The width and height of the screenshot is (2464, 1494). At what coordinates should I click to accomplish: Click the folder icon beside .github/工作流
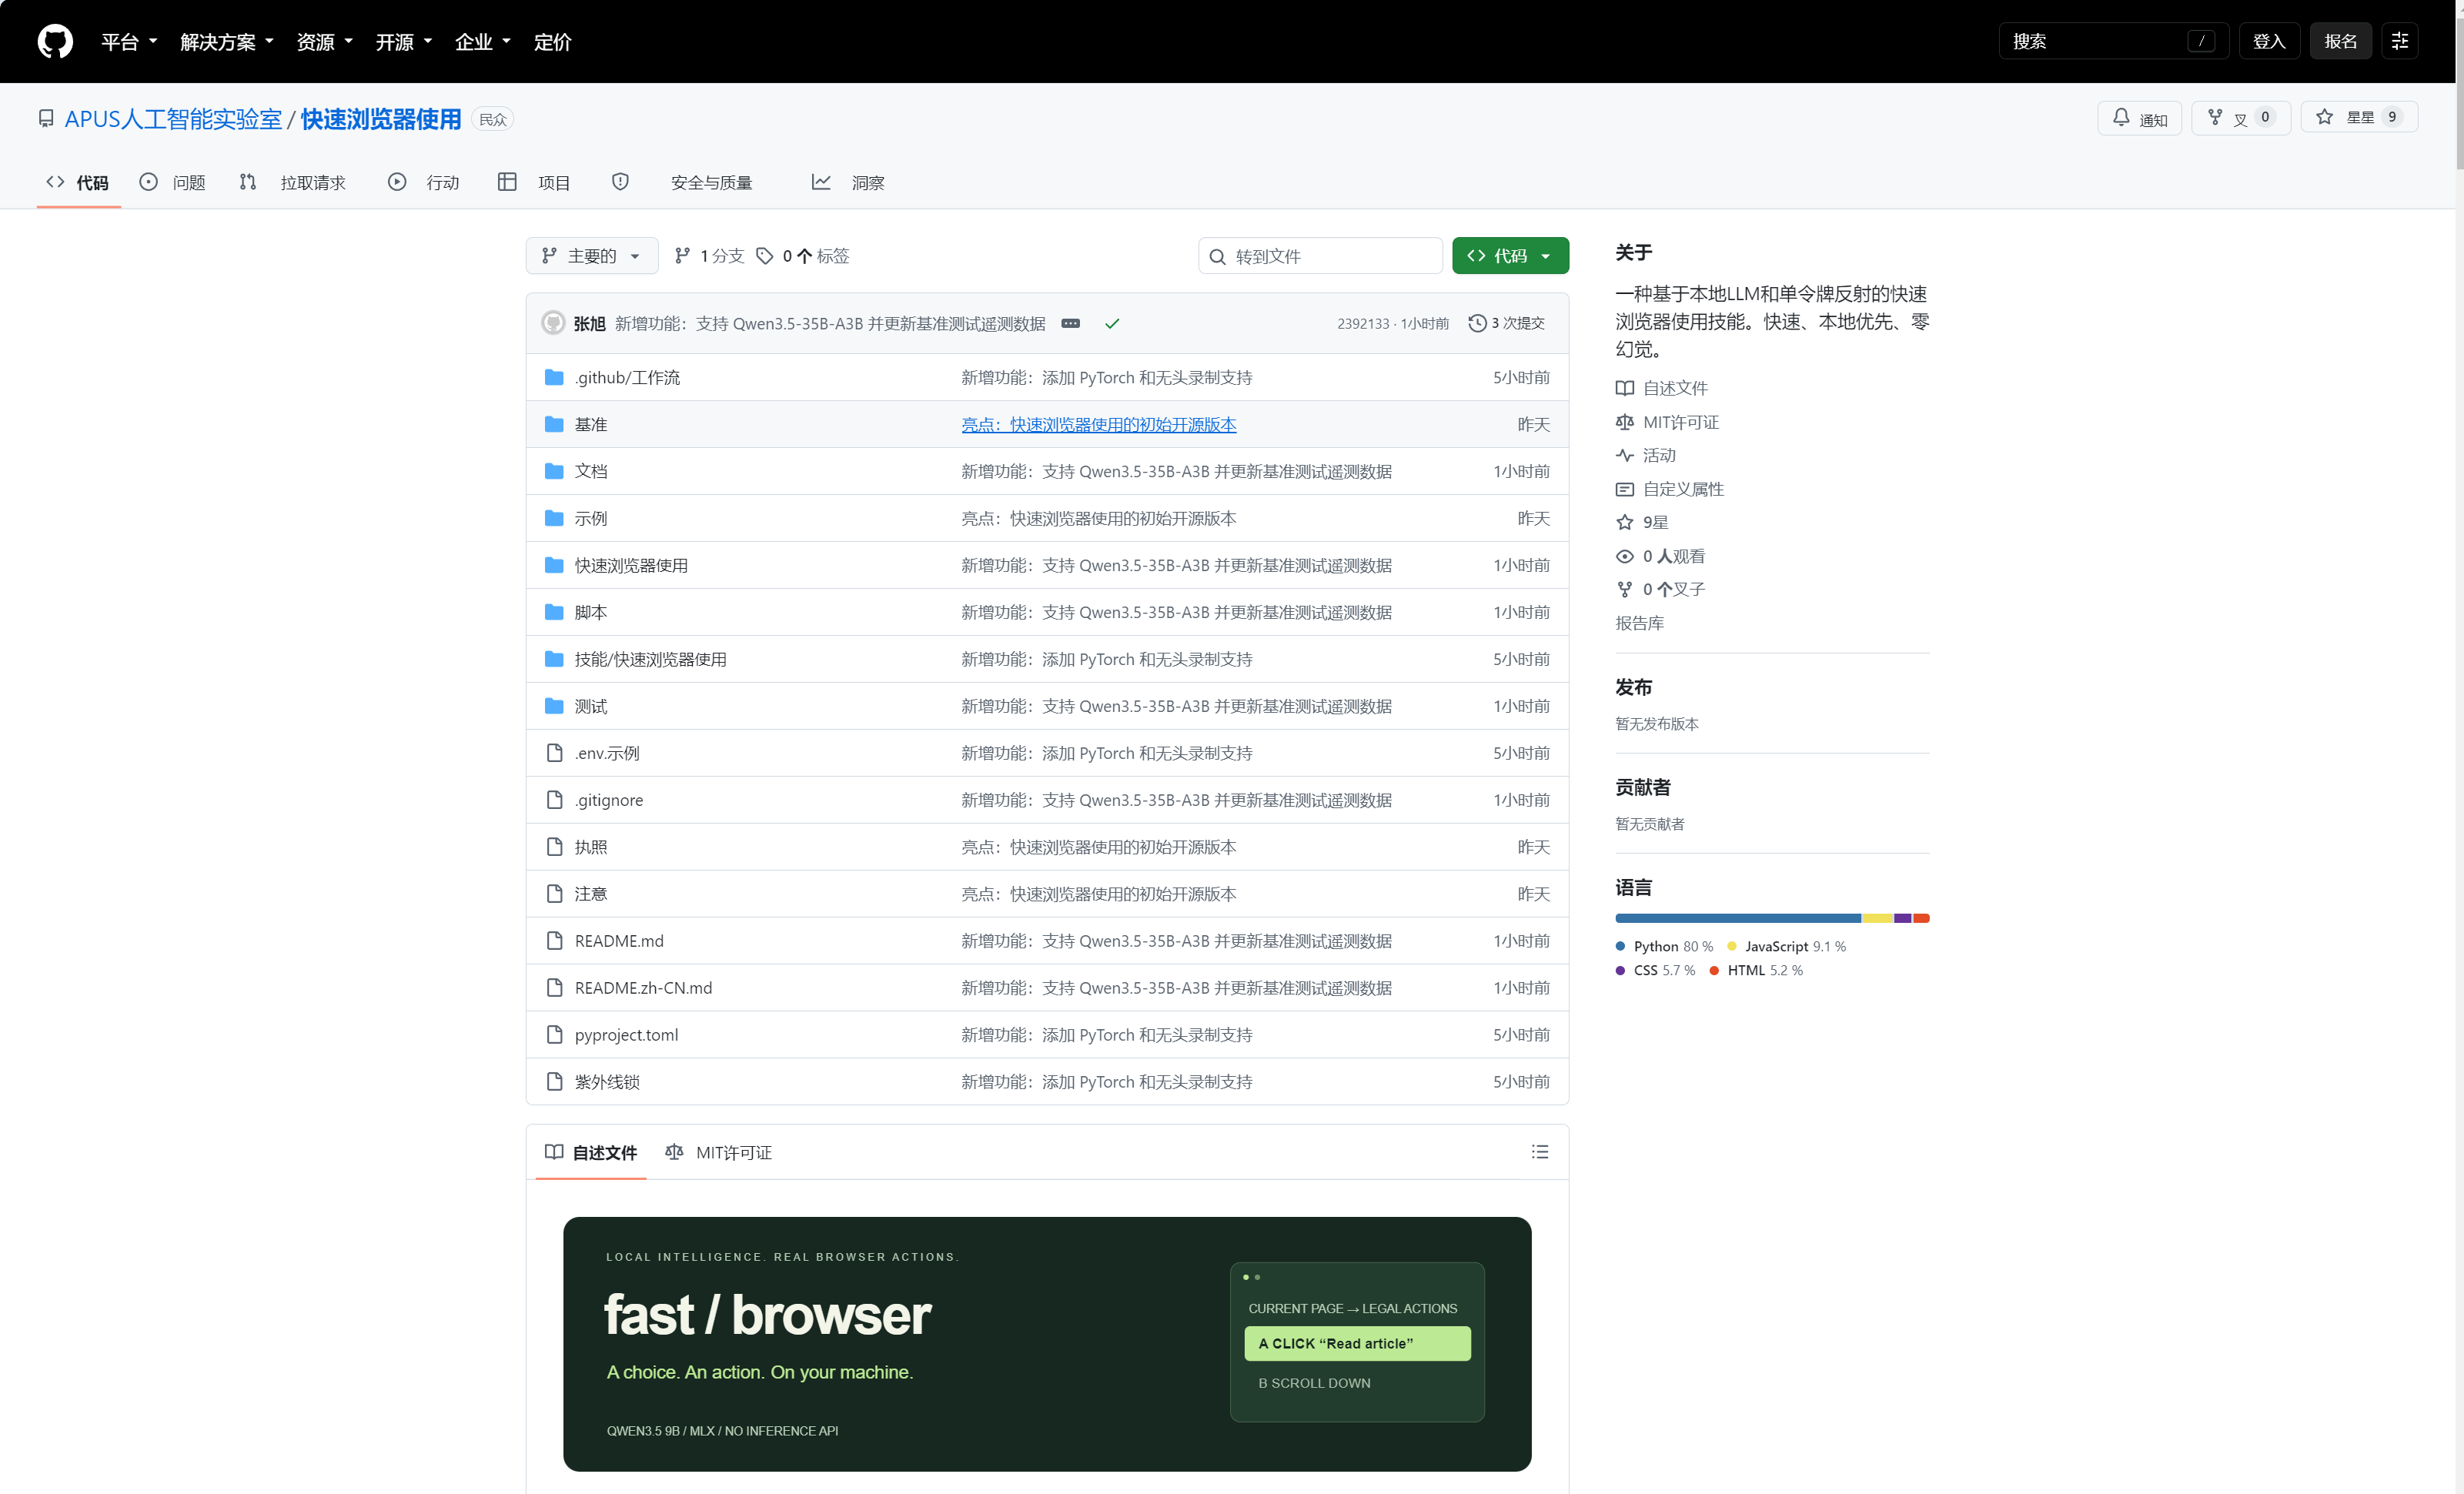(x=554, y=377)
